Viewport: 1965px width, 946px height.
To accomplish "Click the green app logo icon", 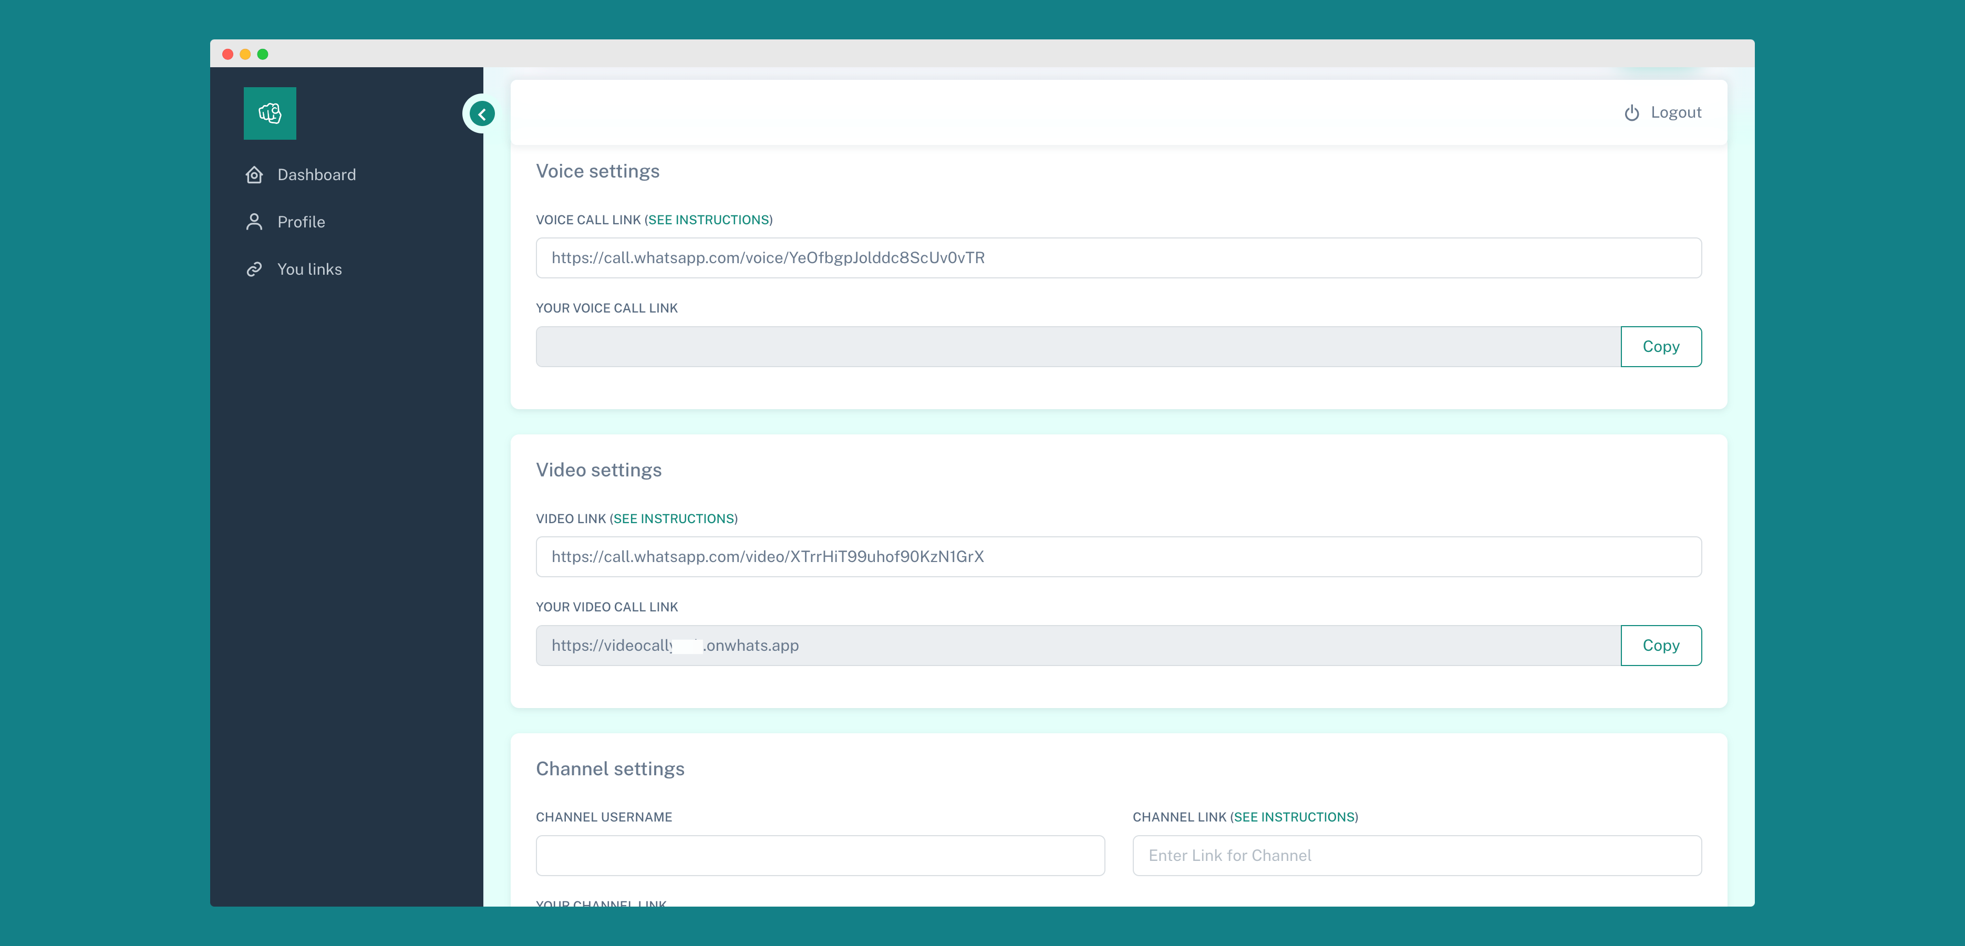I will 270,113.
